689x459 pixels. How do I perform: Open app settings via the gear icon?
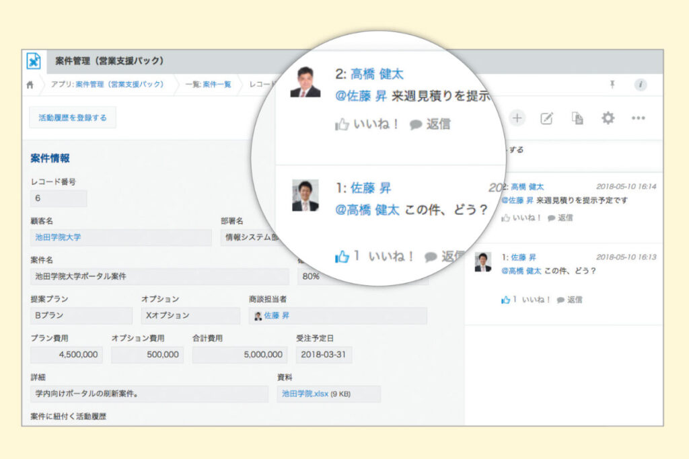[608, 118]
